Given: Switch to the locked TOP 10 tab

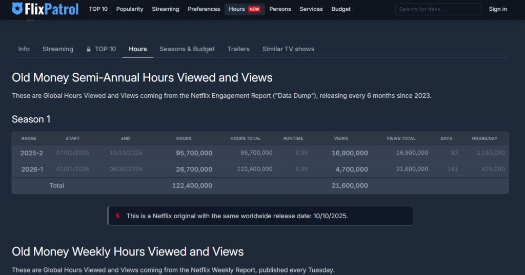Looking at the screenshot, I should coord(101,49).
